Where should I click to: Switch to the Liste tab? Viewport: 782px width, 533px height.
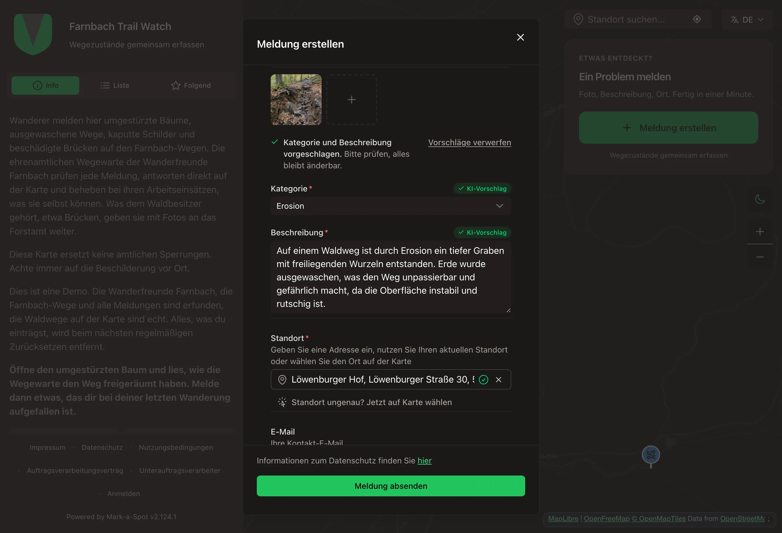[x=115, y=85]
